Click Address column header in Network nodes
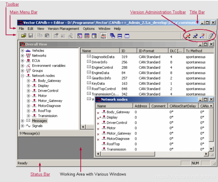Viewport: 218px width, 182px height. [141, 106]
